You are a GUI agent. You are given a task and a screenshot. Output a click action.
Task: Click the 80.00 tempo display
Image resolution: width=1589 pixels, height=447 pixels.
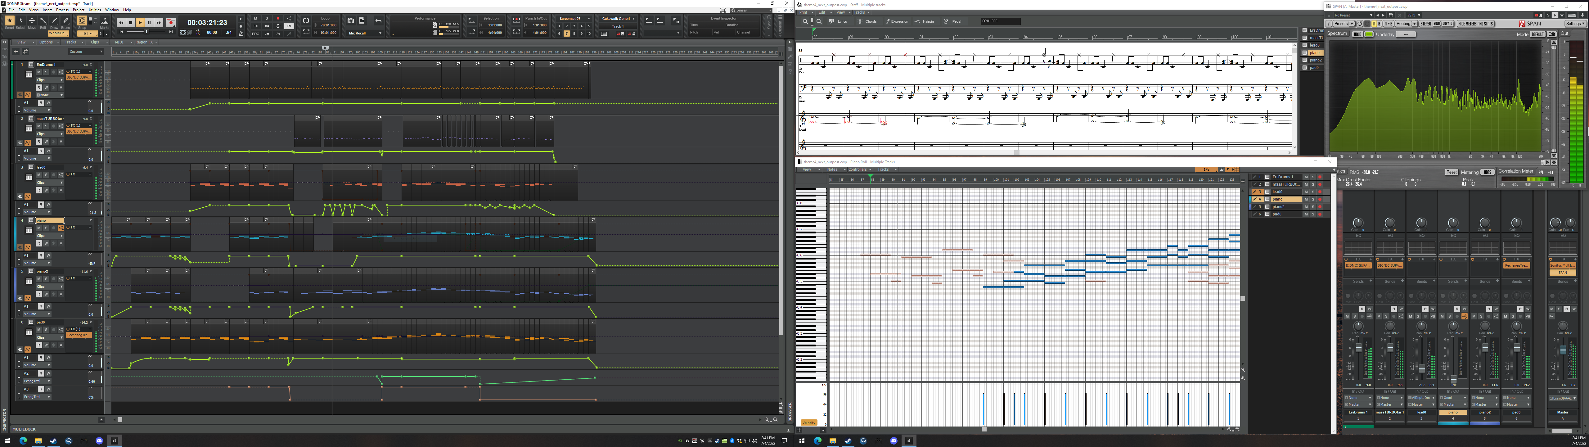click(x=212, y=32)
